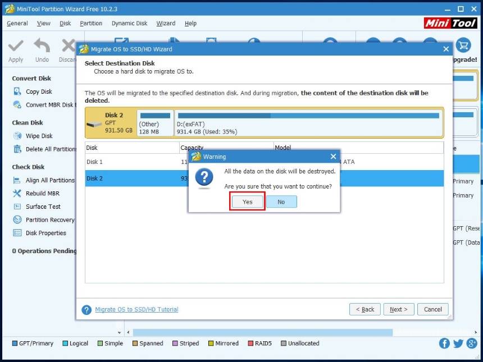This screenshot has width=483, height=362.
Task: Click the Rebuild MBR tool icon
Action: tap(17, 194)
